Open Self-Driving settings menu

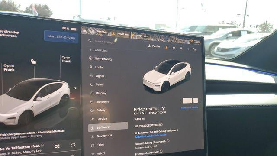click(103, 59)
